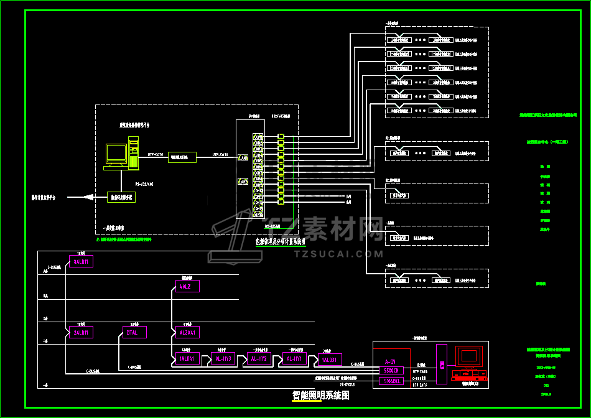Click the first meter box in bottom dashed group

398,280
